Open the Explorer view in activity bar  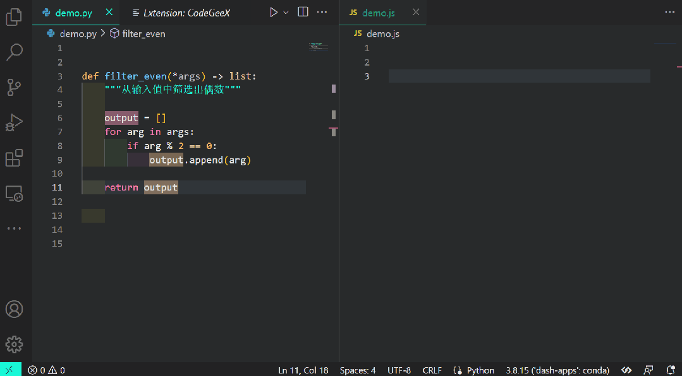pyautogui.click(x=14, y=17)
